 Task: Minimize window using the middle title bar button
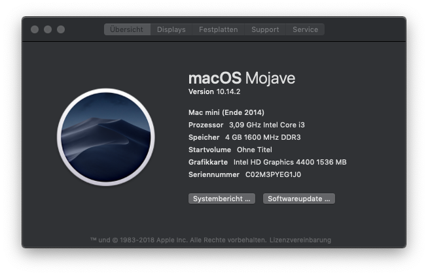(48, 29)
